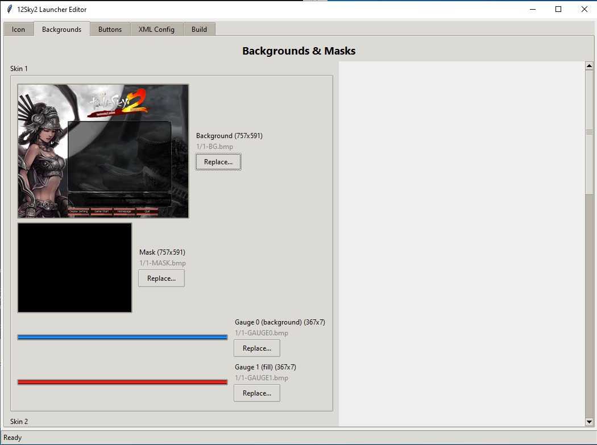597x445 pixels.
Task: Click the 'Background (757x591)' label
Action: 229,136
